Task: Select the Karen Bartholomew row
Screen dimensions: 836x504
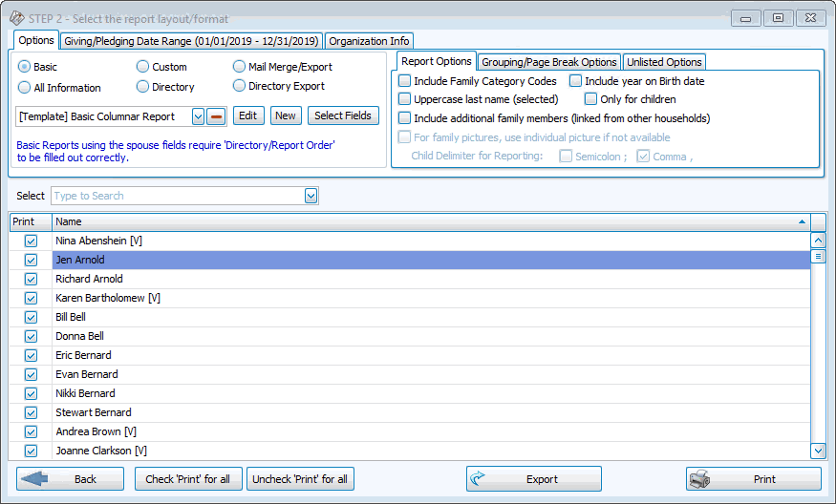Action: (x=107, y=298)
